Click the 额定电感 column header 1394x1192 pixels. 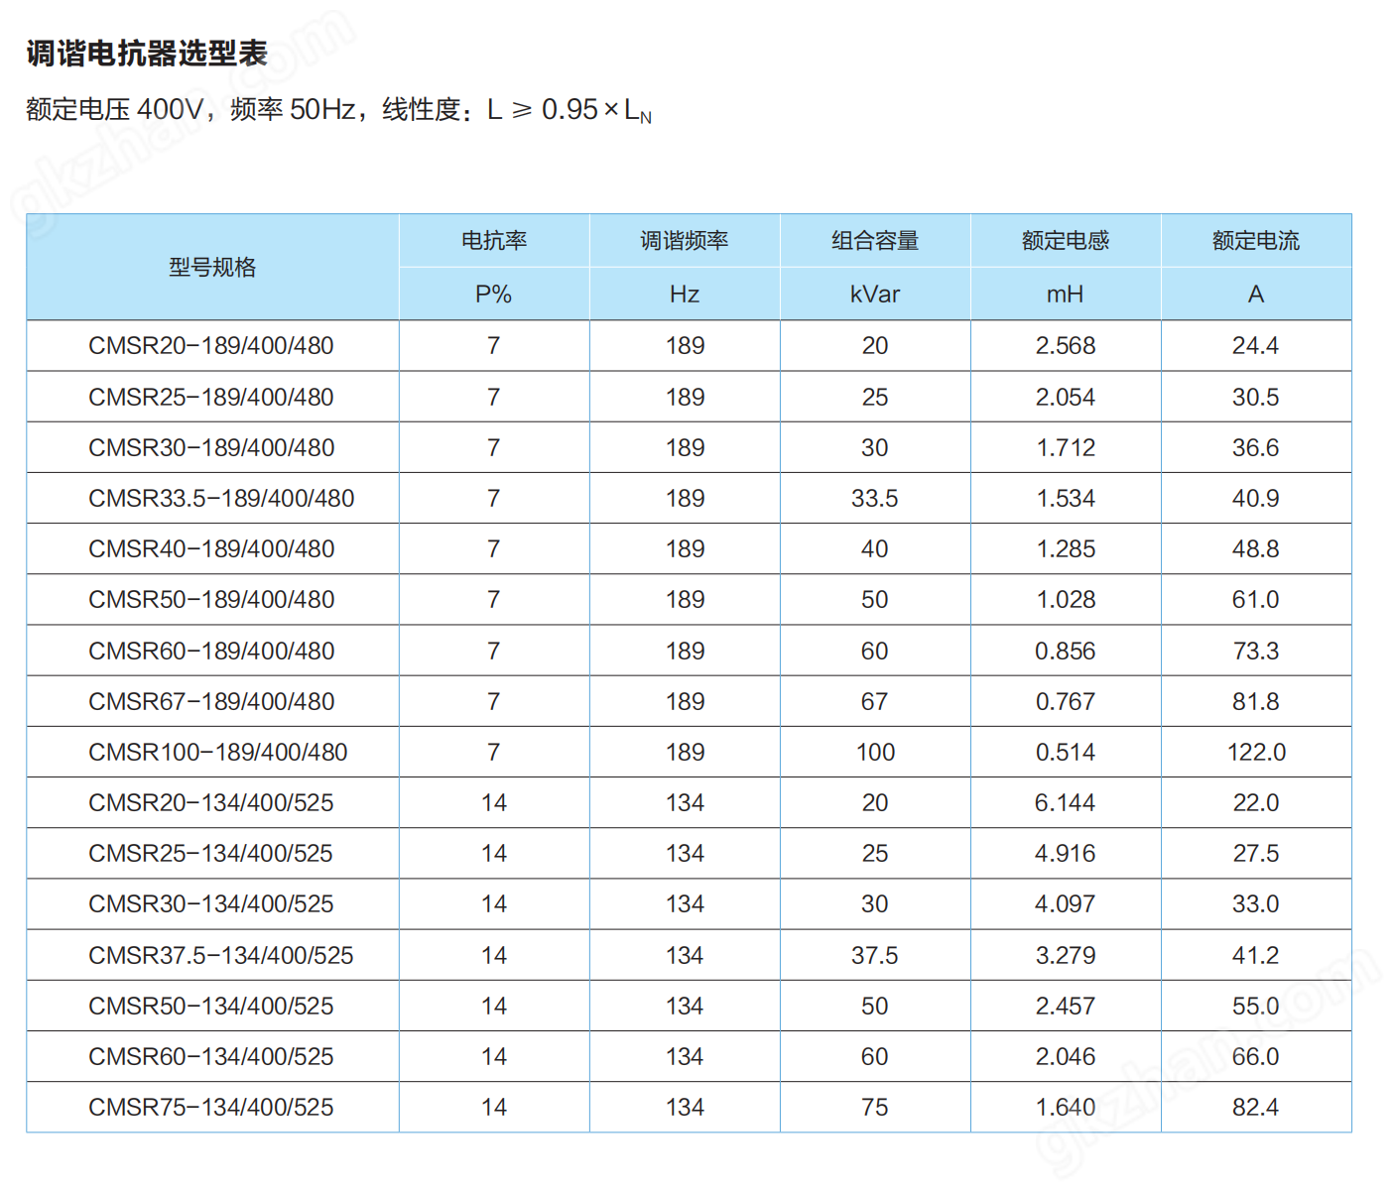click(1066, 241)
